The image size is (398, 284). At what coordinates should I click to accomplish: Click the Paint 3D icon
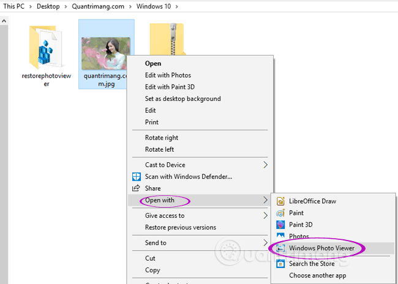280,225
